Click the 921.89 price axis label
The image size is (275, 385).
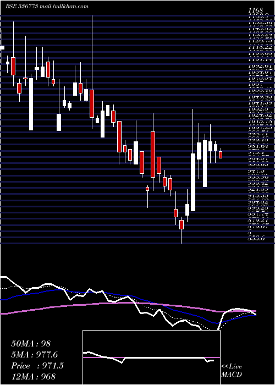pos(260,189)
